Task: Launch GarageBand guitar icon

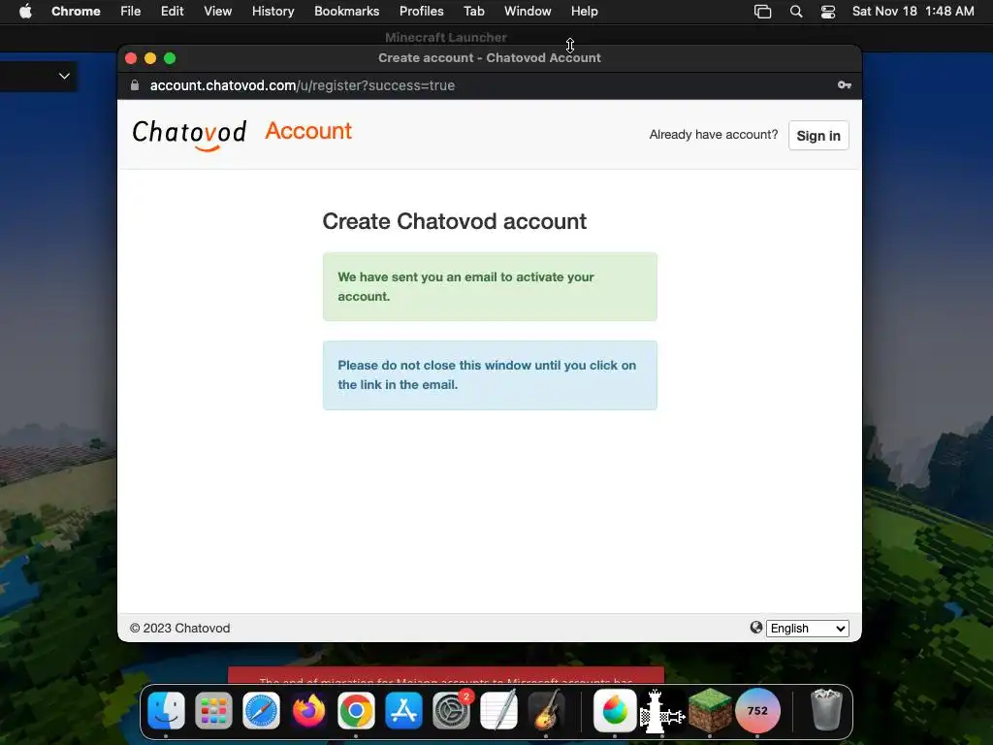Action: tap(546, 710)
